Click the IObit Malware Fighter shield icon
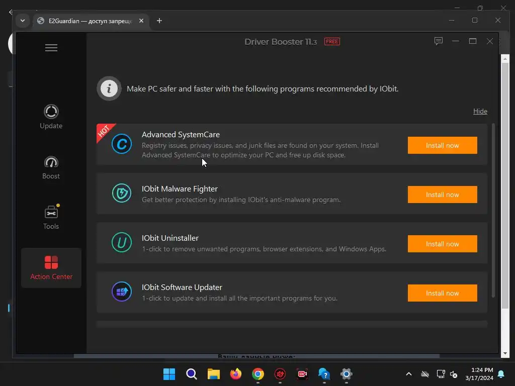 point(122,193)
